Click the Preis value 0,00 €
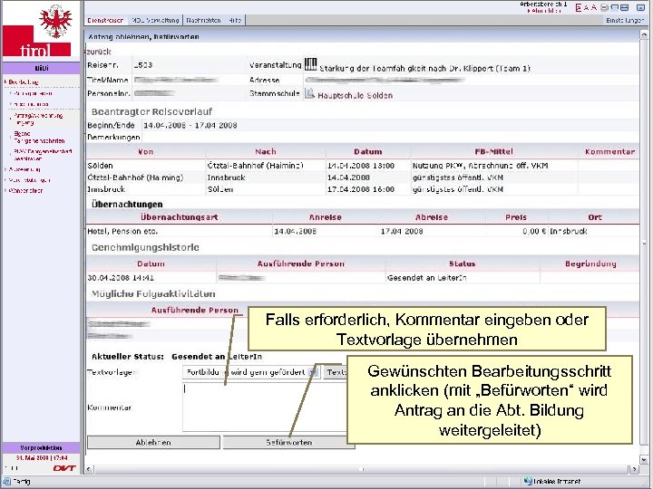653x489 pixels. pyautogui.click(x=534, y=231)
